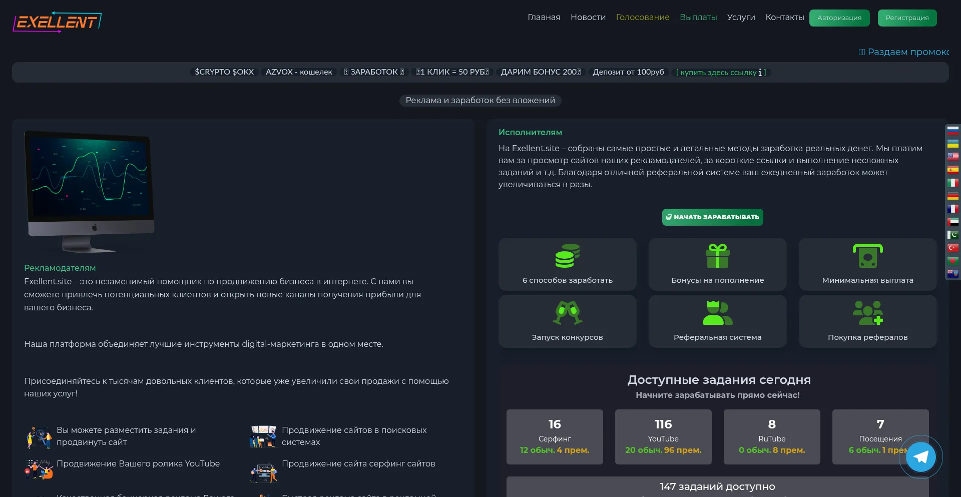Image resolution: width=961 pixels, height=497 pixels.
Task: Pick the Turkish flag language
Action: coord(953,248)
